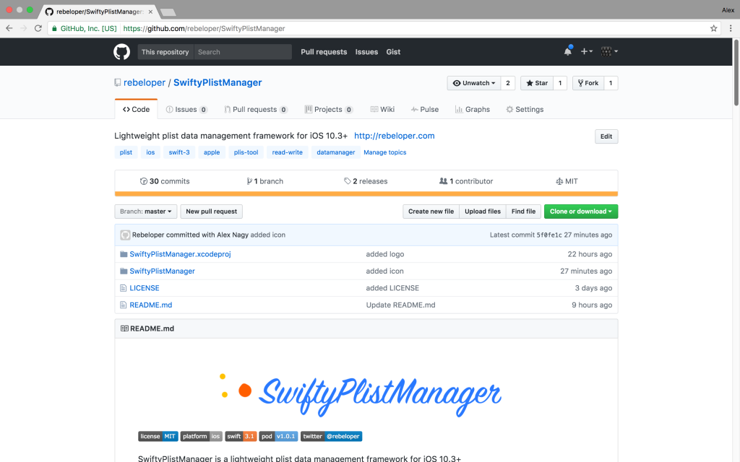Expand the Branch: master dropdown
740x462 pixels.
point(146,212)
